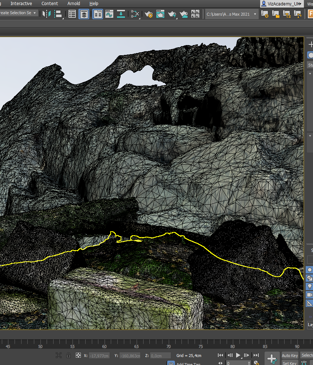Lock the current selection with the padlock
Image resolution: width=313 pixels, height=365 pixels.
click(x=68, y=356)
